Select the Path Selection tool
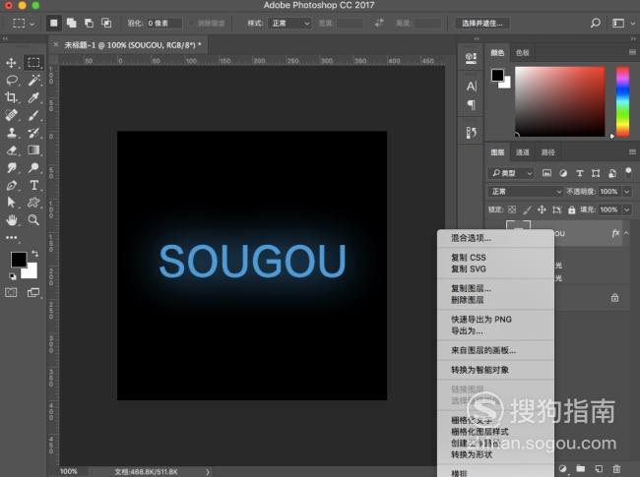Screen dimensions: 640x477 pos(11,203)
